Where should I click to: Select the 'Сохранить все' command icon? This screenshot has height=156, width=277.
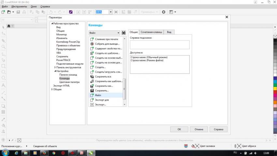(92, 77)
